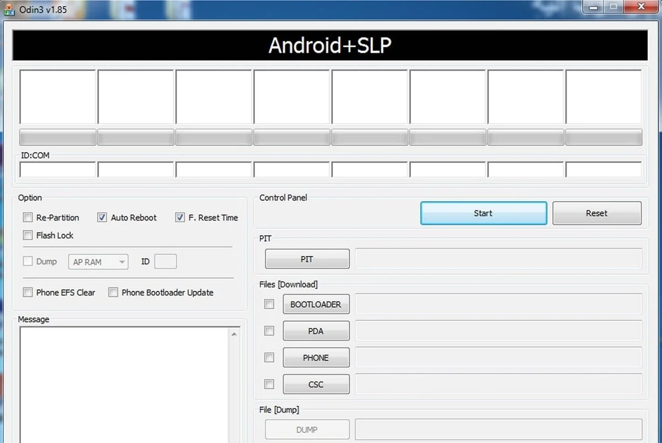Click the PDA file button

[316, 331]
